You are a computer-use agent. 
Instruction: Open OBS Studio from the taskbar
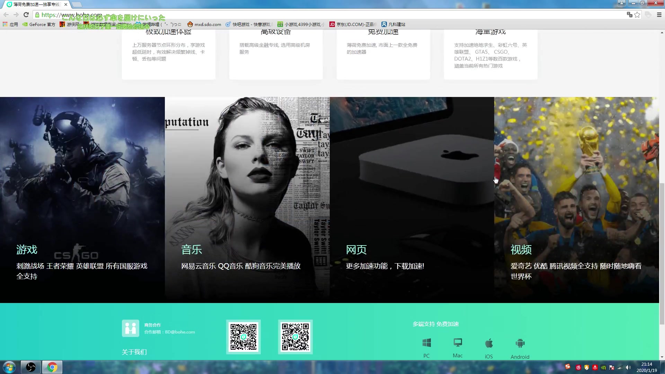pos(31,367)
